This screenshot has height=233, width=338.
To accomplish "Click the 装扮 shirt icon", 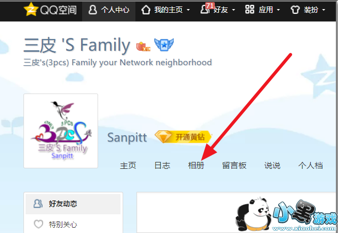I will [x=295, y=10].
